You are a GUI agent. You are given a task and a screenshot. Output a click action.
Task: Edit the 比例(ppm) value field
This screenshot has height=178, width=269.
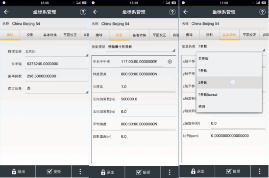[x=238, y=136]
